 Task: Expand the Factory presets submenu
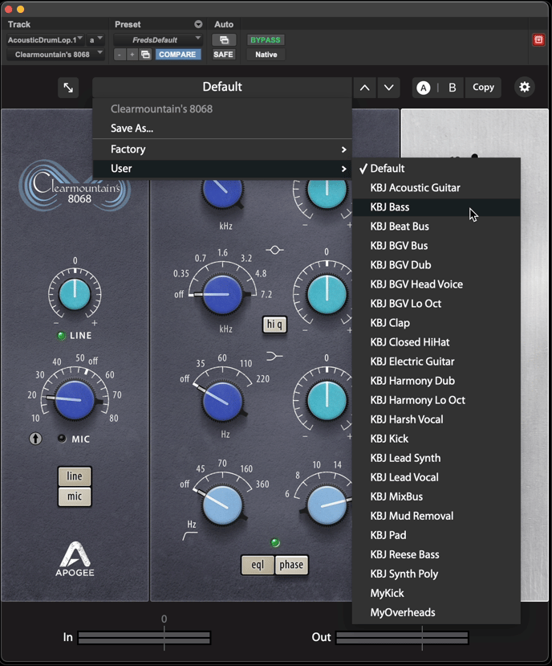tap(222, 149)
